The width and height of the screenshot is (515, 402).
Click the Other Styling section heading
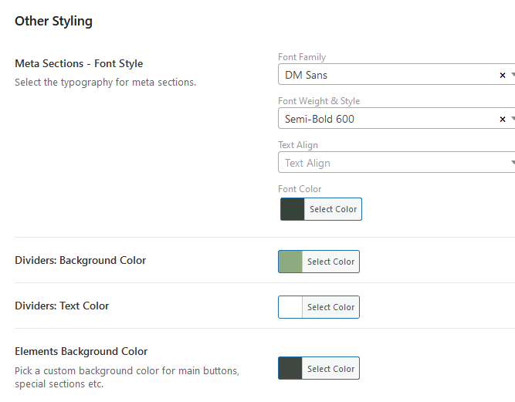(53, 22)
